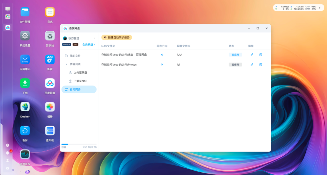
Task: Launch the Docker desktop app
Action: [25, 107]
